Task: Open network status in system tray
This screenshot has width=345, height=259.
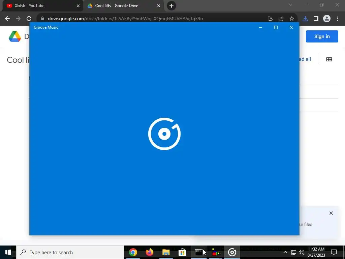Action: 293,252
